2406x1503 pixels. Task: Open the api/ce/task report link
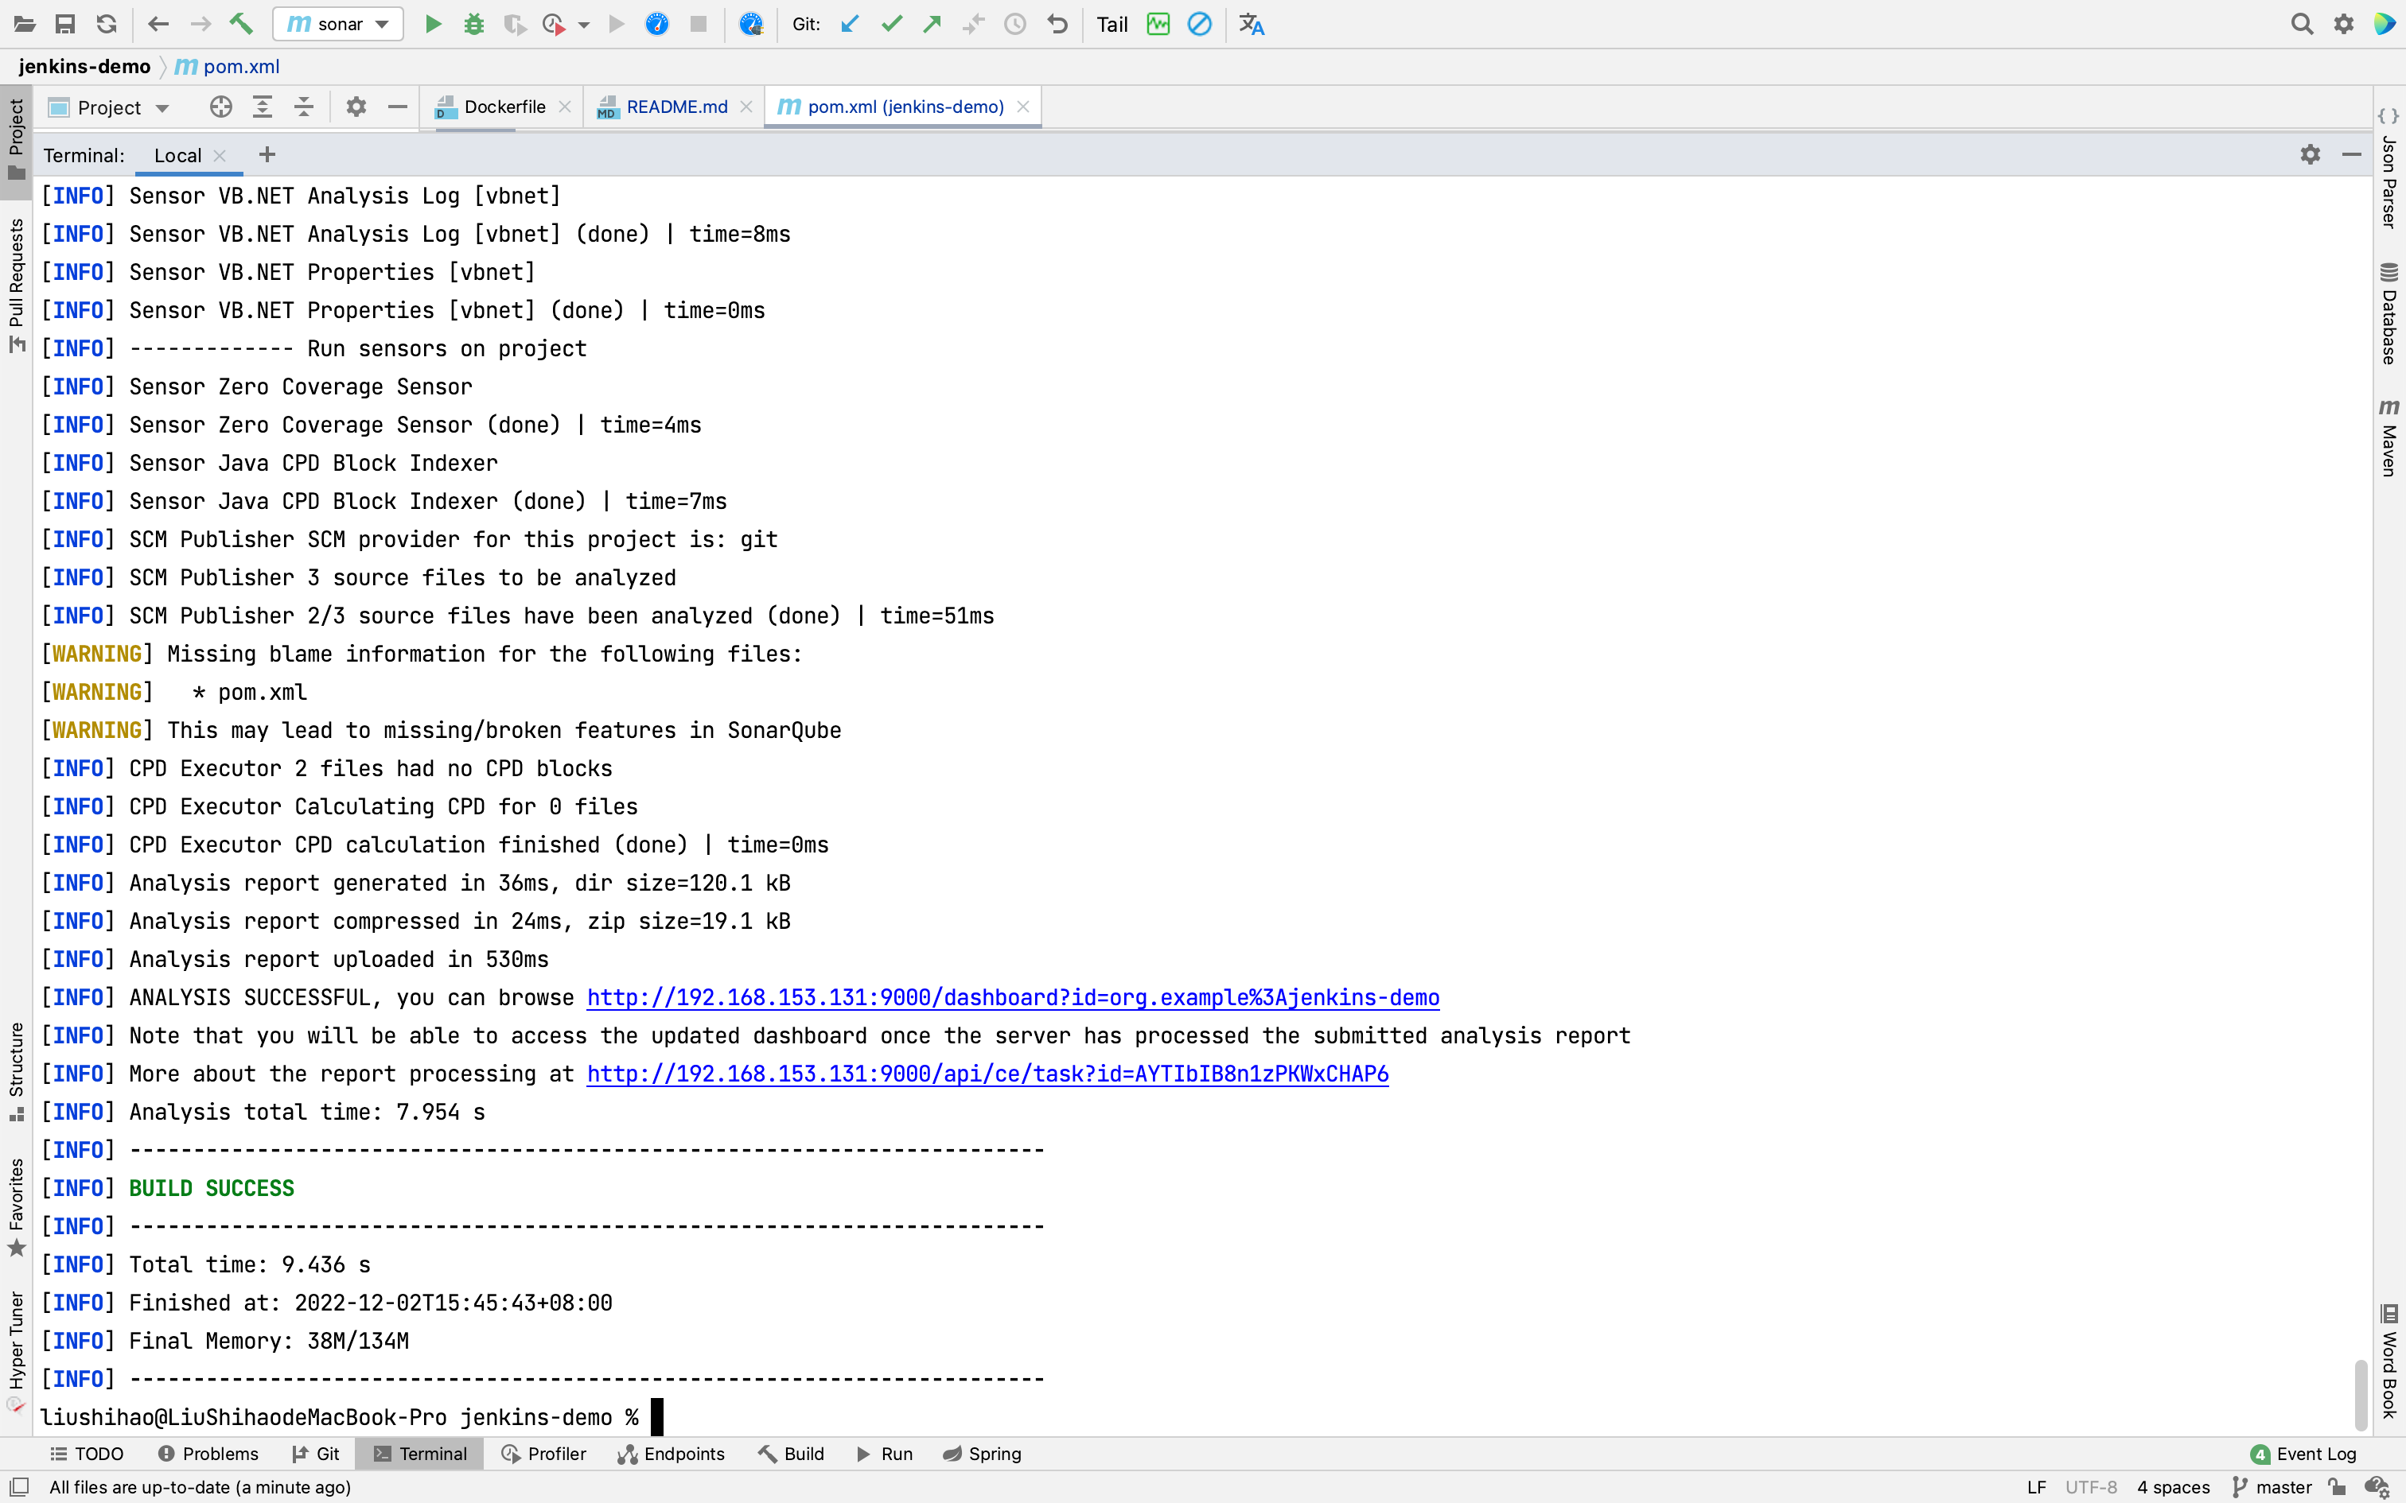coord(987,1074)
